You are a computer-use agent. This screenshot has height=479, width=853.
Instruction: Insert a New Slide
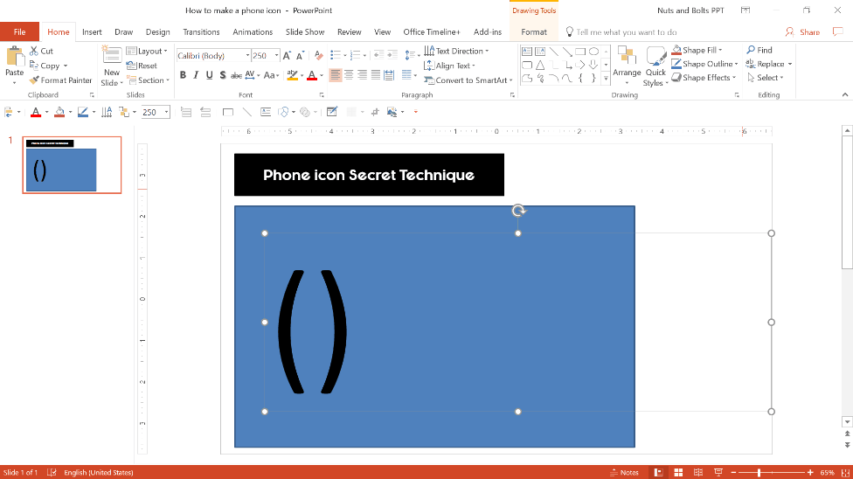(112, 66)
